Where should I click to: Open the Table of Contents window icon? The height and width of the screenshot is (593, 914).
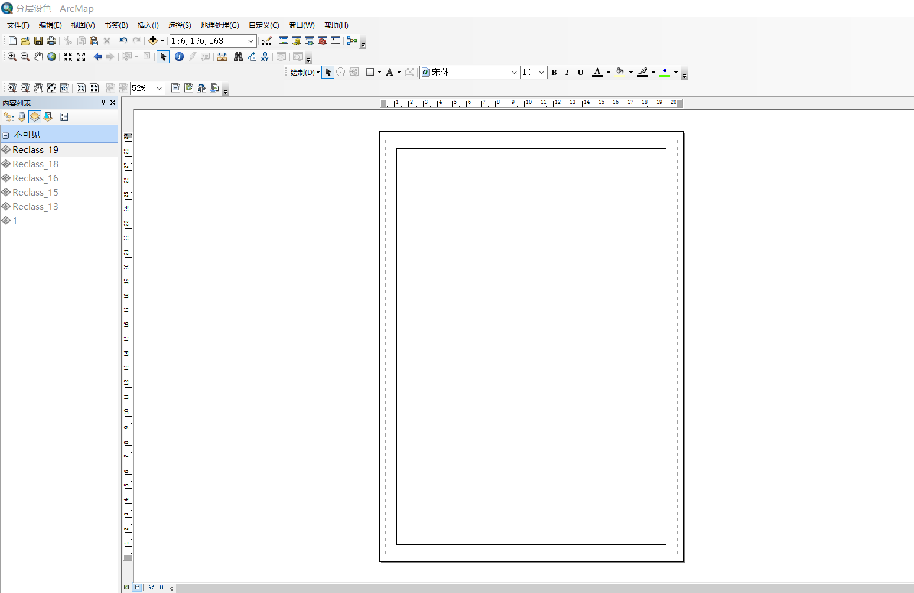coord(284,41)
